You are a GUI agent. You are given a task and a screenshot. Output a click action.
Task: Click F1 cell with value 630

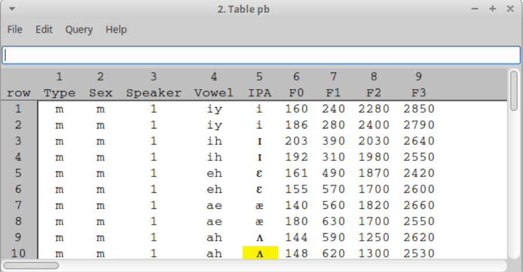point(333,221)
